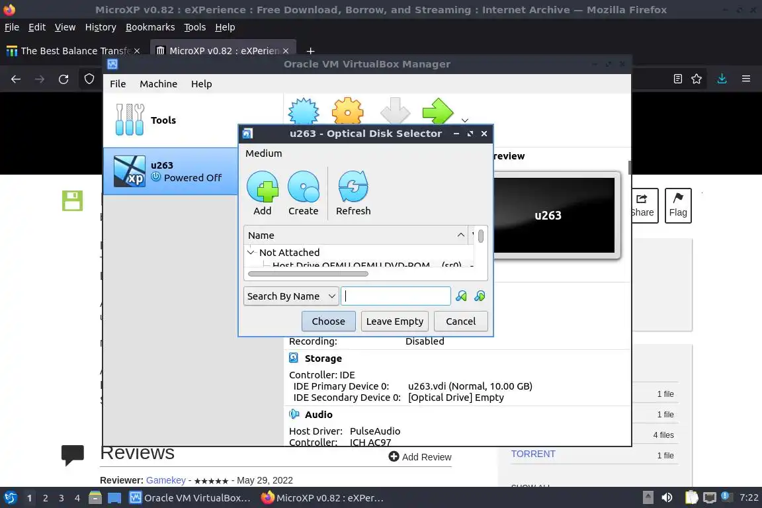Click the blue New machine toolbar icon

304,111
